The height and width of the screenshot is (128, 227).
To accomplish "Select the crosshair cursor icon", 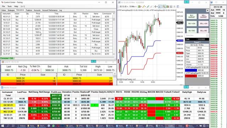I will click(155, 6).
